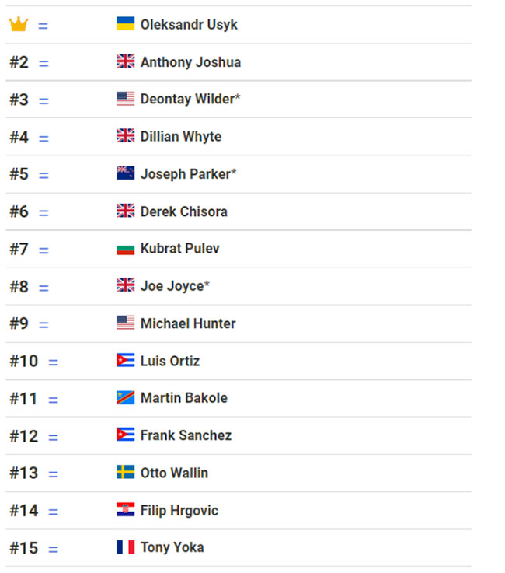Click the Ukraine flag beside Oleksandr Usyk
This screenshot has height=573, width=505.
click(125, 23)
